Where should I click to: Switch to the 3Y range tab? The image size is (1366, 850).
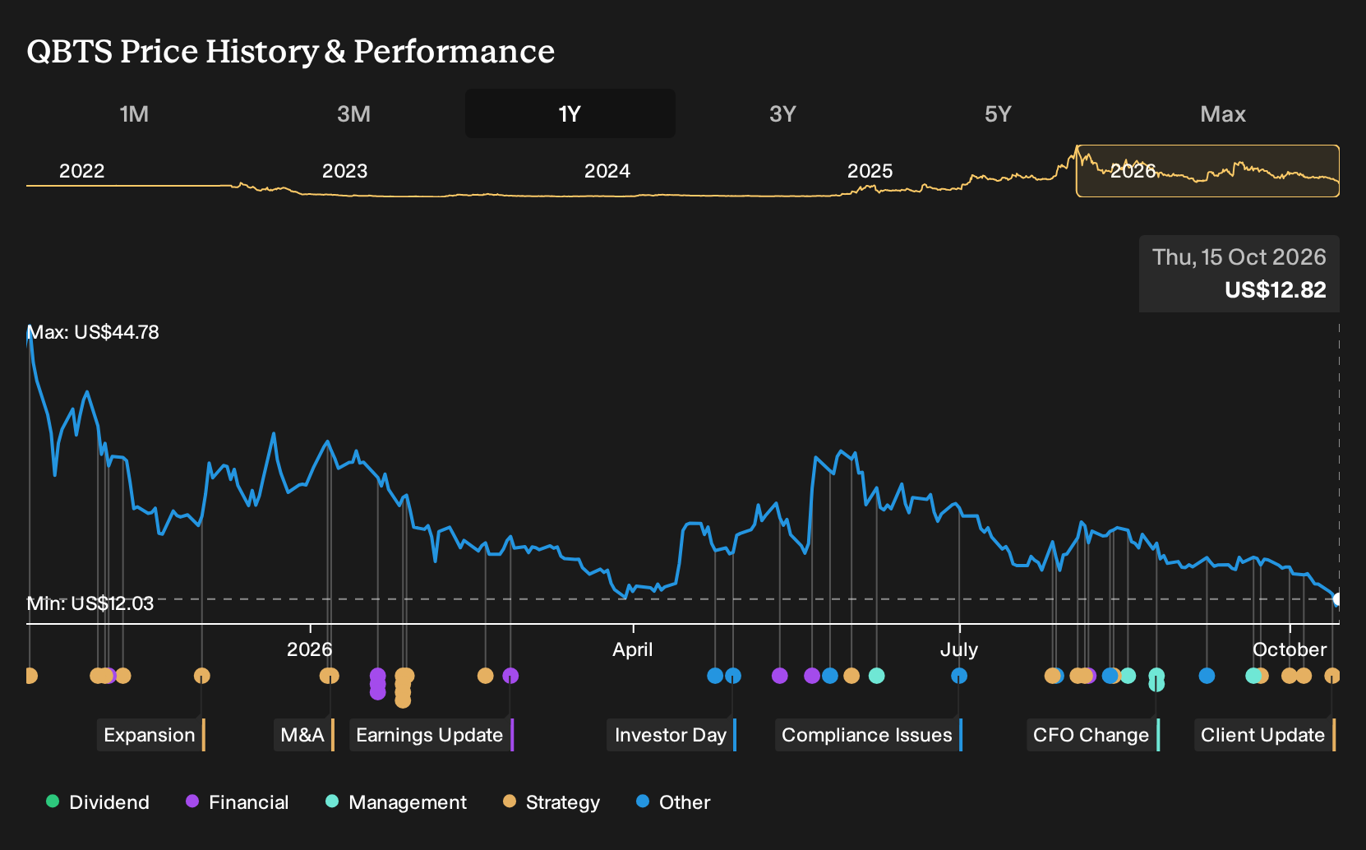pyautogui.click(x=782, y=113)
